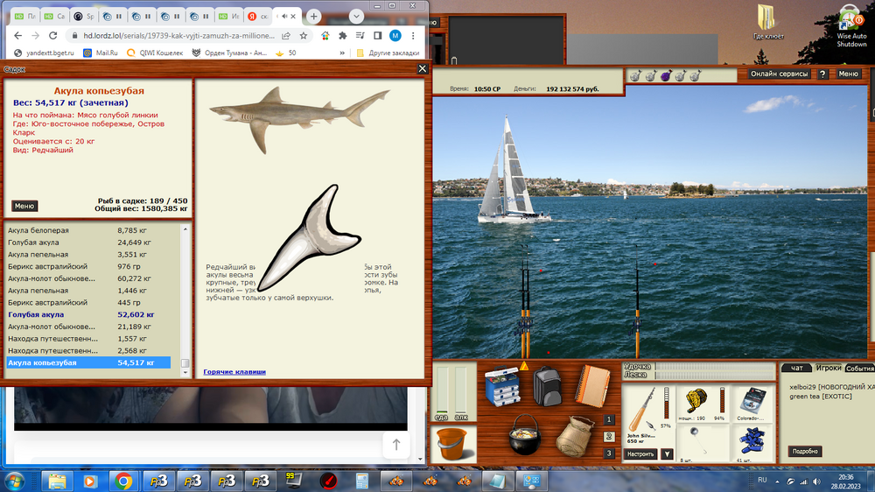Open the 'QIWI Кошелек' bookmark
The width and height of the screenshot is (875, 492).
coord(155,53)
